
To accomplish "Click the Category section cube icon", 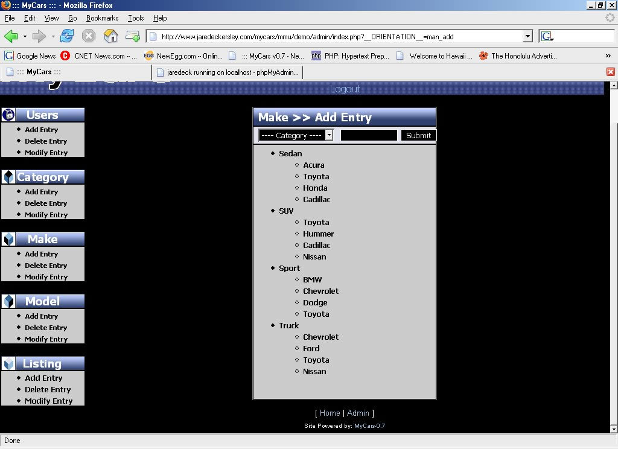I will 8,177.
